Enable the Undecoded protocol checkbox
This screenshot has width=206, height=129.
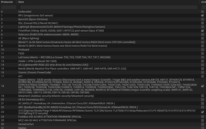click(x=202, y=12)
